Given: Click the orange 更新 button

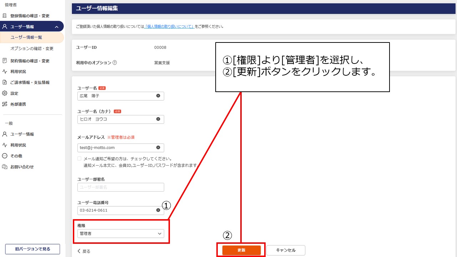Looking at the screenshot, I should click(x=241, y=250).
